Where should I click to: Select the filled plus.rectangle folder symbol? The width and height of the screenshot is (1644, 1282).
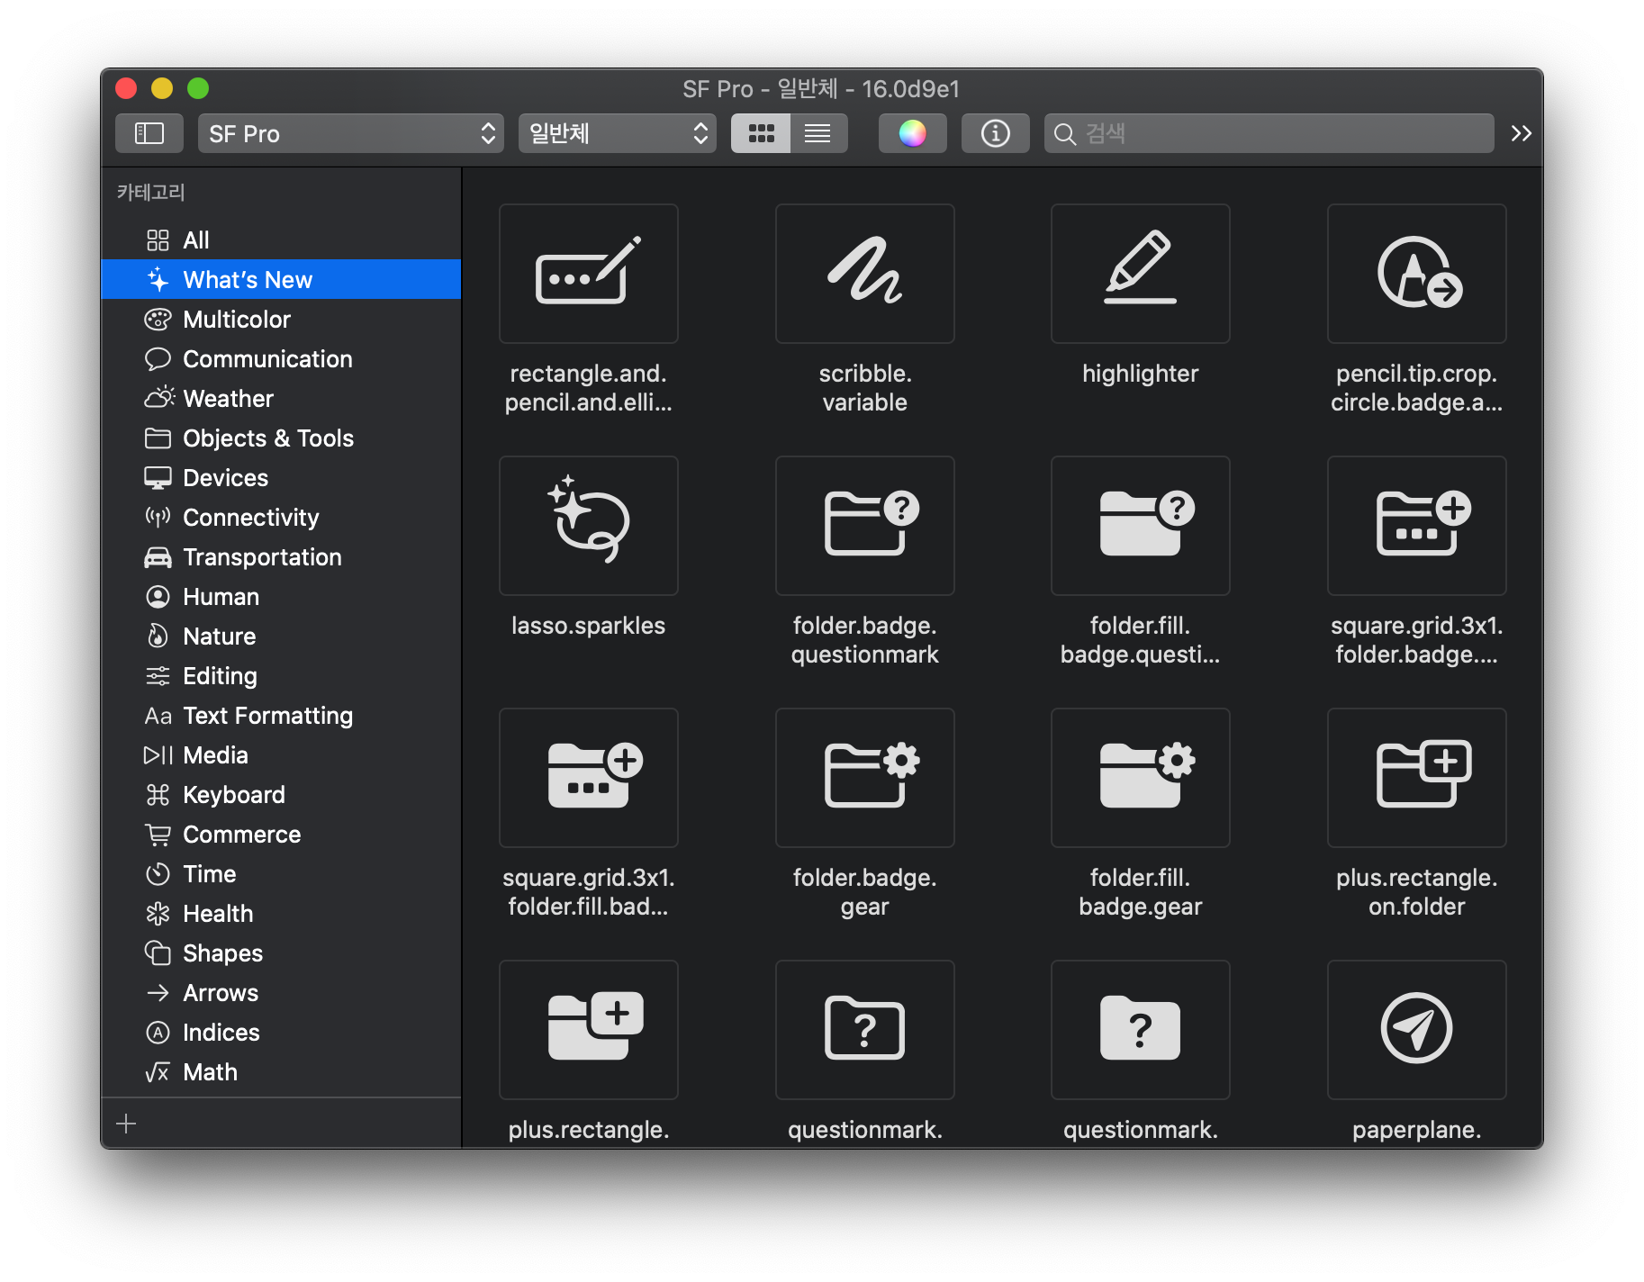click(x=589, y=1030)
